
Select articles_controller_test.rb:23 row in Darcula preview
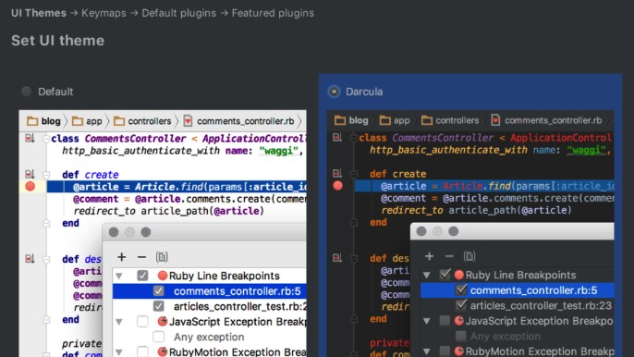pos(518,305)
